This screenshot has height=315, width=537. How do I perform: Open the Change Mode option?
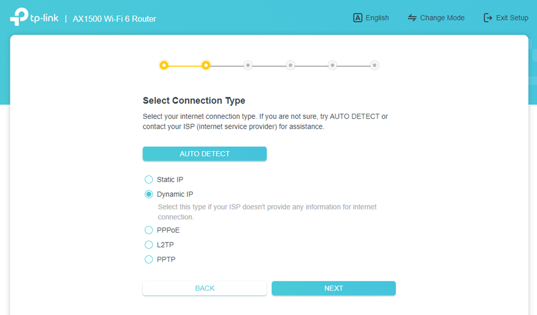(x=442, y=18)
